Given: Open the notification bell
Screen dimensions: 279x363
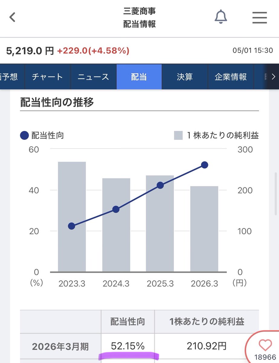Looking at the screenshot, I should coord(221,17).
